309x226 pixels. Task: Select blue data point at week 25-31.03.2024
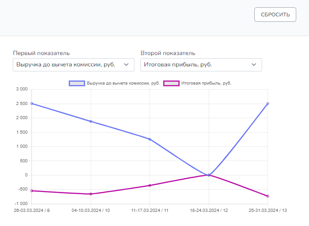click(268, 104)
